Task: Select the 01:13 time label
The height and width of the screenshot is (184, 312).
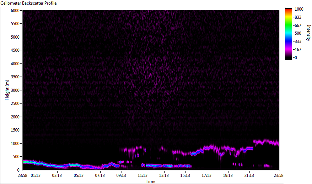Action: pyautogui.click(x=36, y=175)
